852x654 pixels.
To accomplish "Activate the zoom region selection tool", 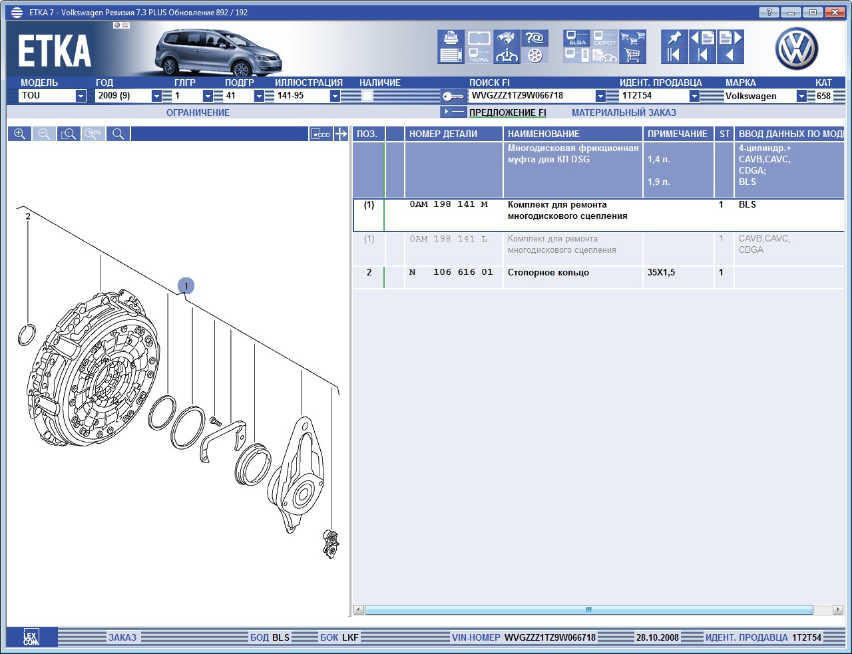I will click(x=69, y=134).
